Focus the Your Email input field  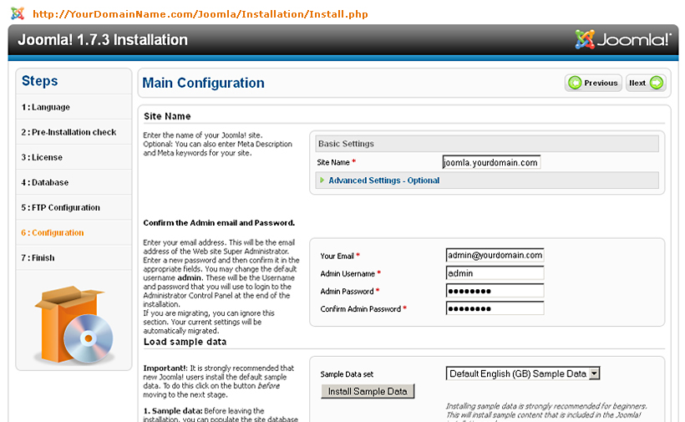pos(495,255)
